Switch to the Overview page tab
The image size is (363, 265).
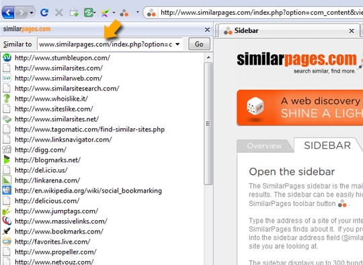264,146
